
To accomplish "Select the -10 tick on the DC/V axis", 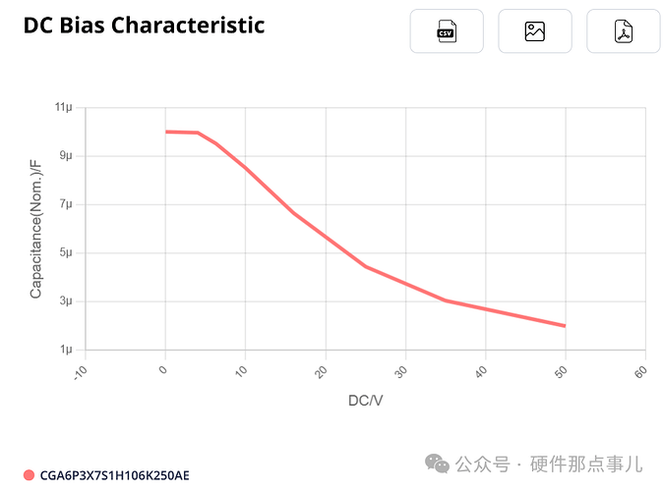I will coord(82,370).
